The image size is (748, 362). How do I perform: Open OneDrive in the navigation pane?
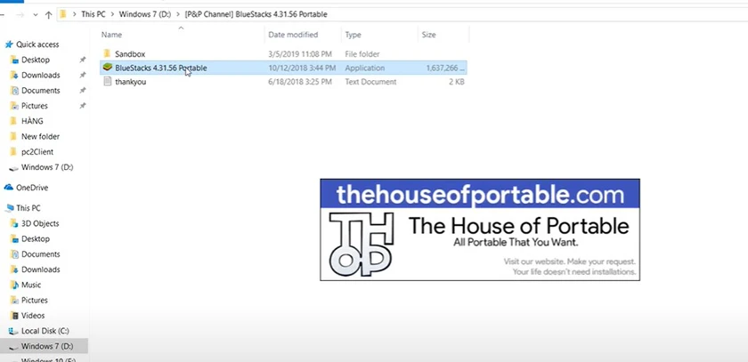coord(31,188)
